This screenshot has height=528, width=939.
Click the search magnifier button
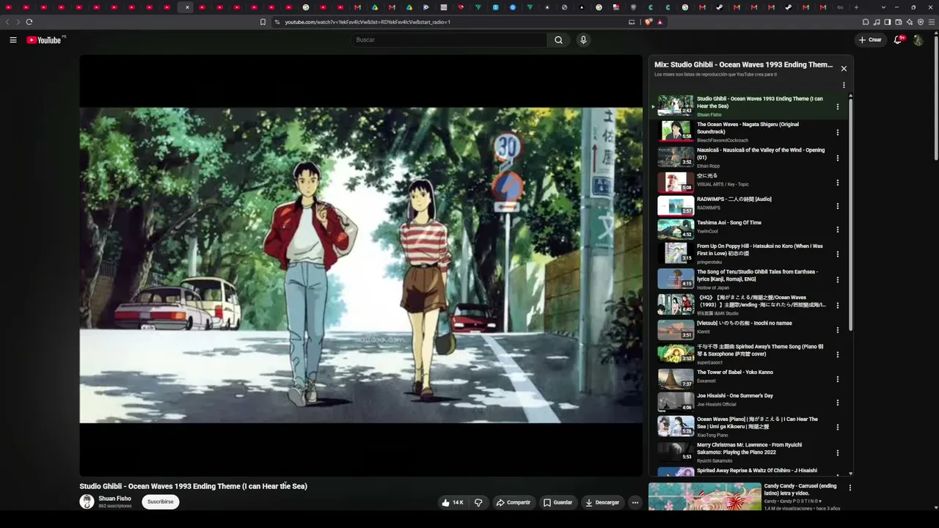[x=558, y=40]
